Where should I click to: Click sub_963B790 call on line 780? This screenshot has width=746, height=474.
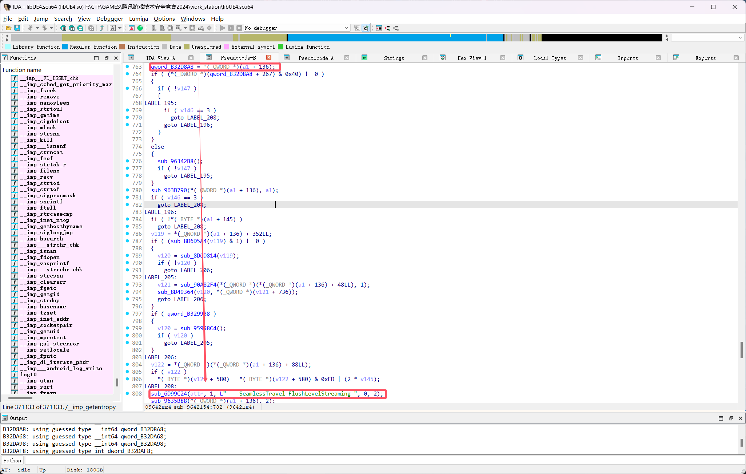(x=169, y=190)
